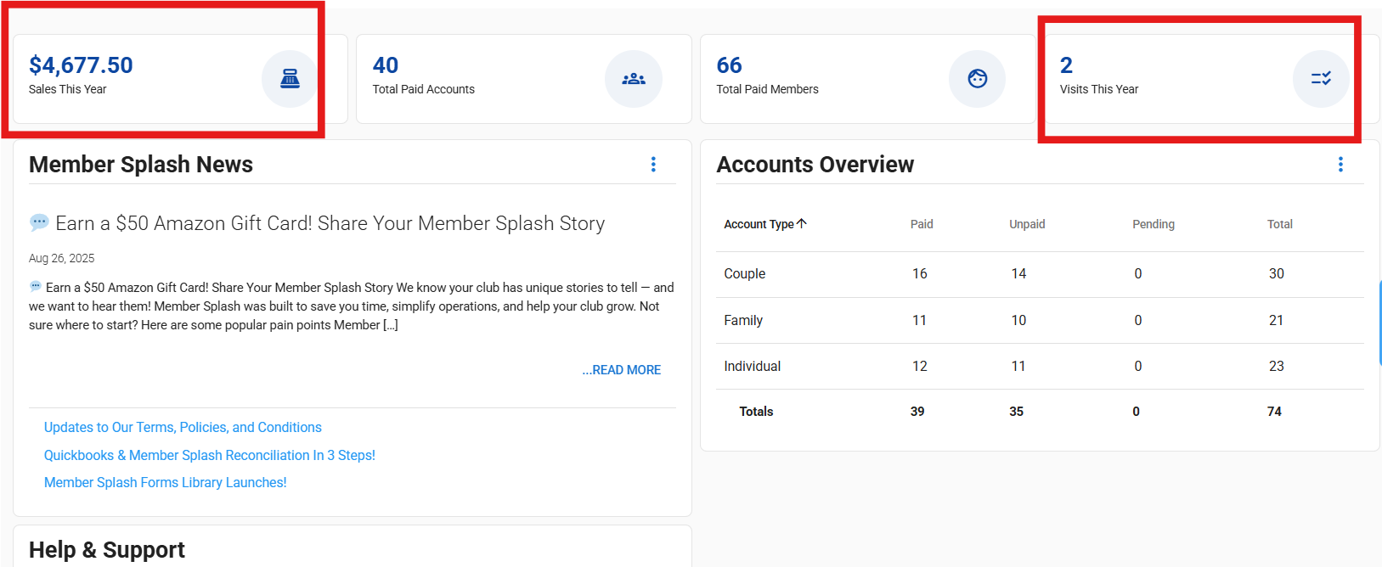Click the Total column header

(x=1279, y=224)
